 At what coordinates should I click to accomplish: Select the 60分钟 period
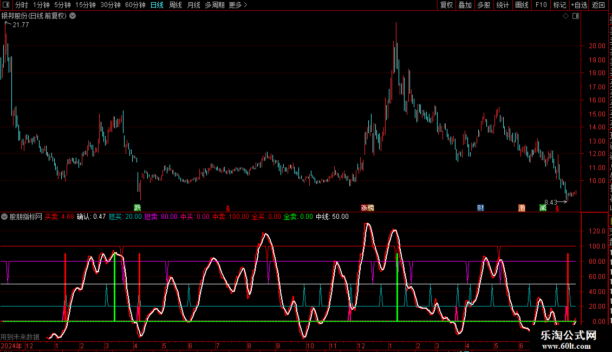click(135, 5)
